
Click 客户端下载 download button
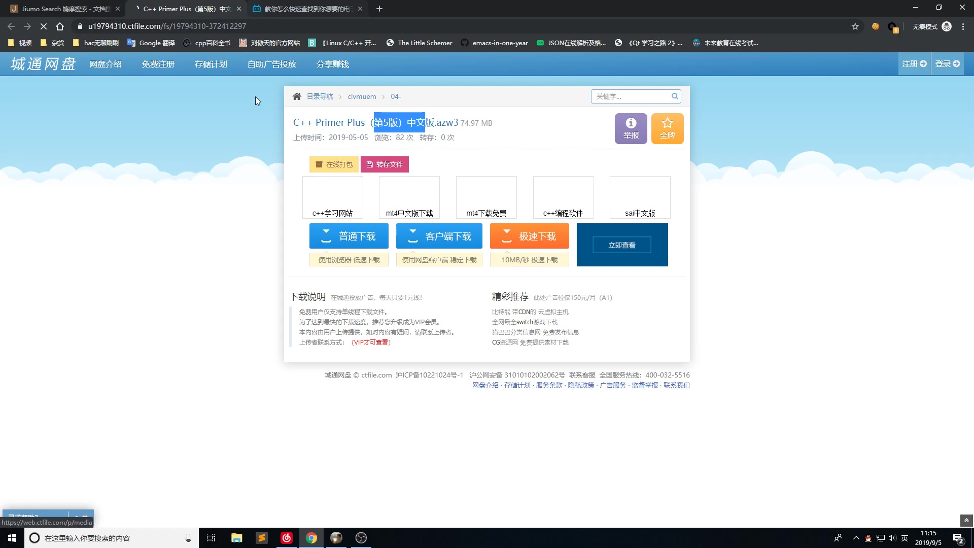tap(439, 236)
